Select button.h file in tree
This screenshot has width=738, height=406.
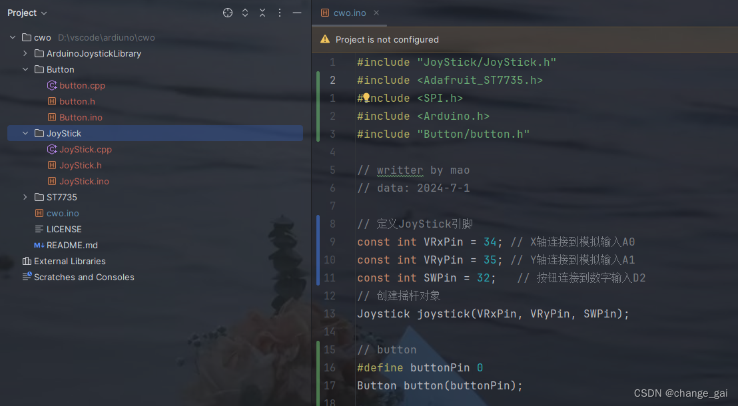[x=77, y=101]
